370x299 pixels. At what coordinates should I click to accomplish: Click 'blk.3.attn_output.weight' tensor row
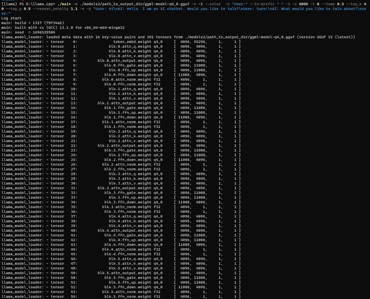121,188
